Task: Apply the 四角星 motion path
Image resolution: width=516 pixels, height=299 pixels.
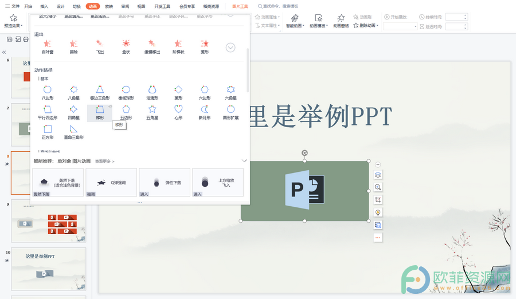Action: [x=74, y=112]
